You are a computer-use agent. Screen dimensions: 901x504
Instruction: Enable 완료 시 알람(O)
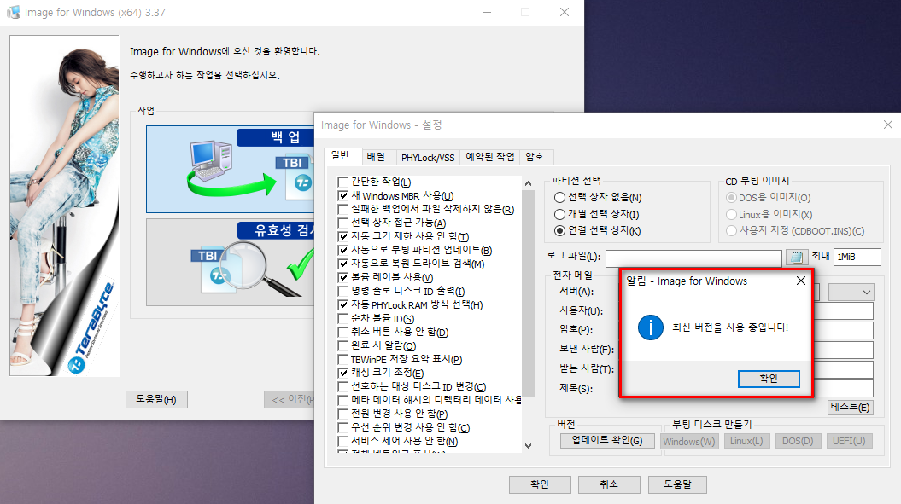[343, 345]
